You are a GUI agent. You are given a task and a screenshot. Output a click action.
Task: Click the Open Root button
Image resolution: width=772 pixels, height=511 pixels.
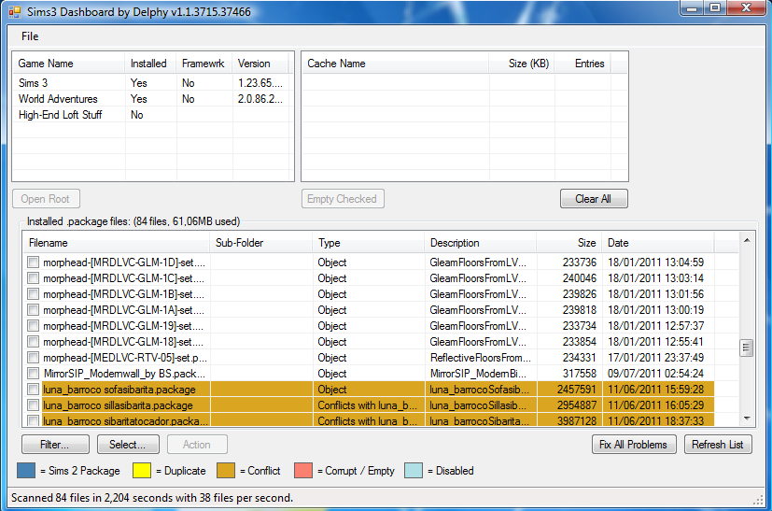[46, 199]
